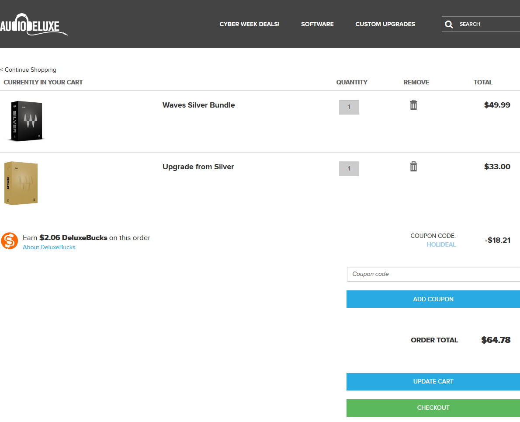Click the $2.06 DeluxeBucks earnings text
Image resolution: width=520 pixels, height=422 pixels.
[x=73, y=238]
